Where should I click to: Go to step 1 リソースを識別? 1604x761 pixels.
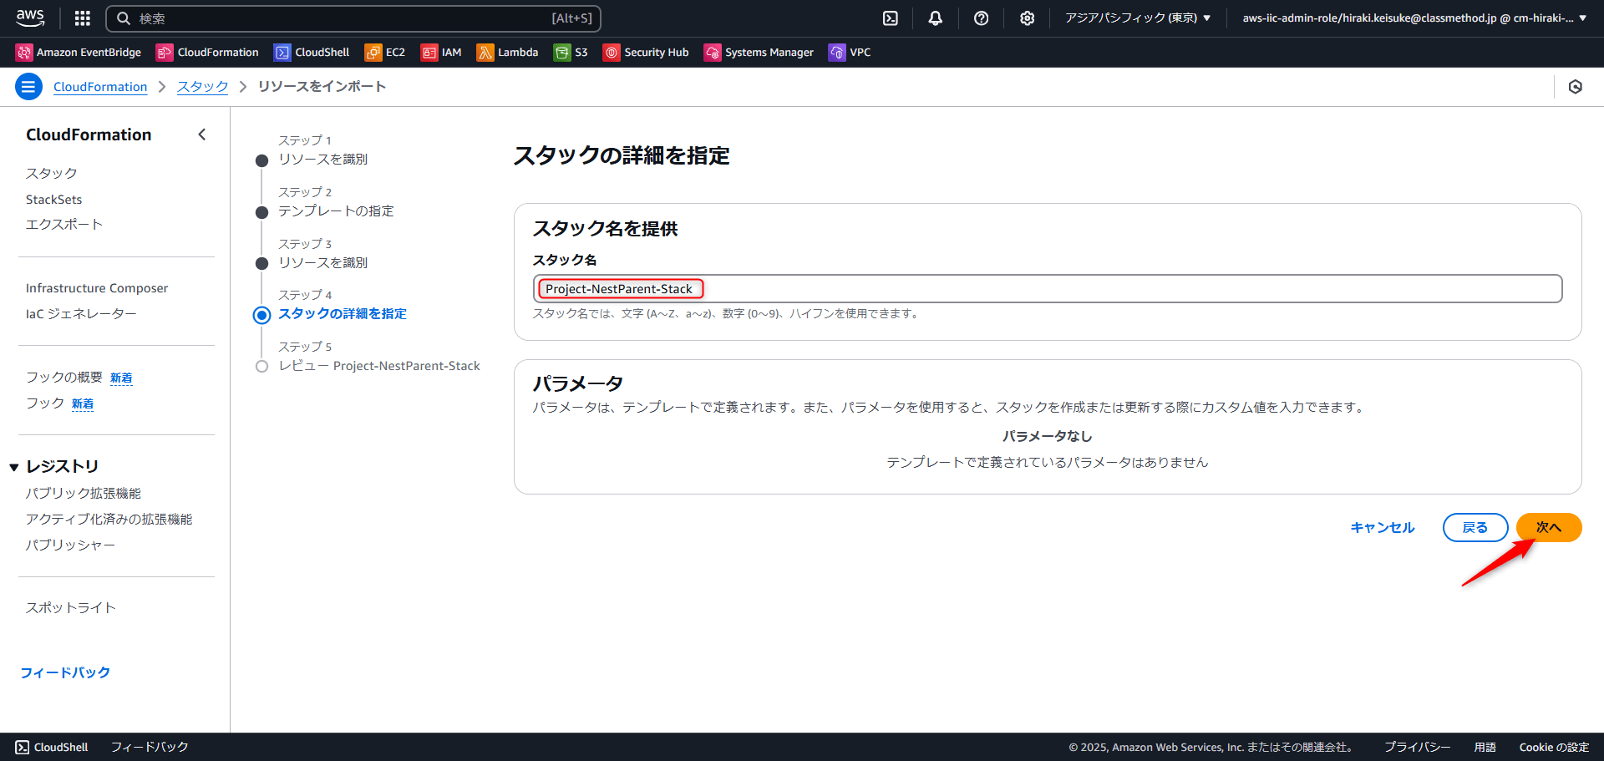tap(322, 159)
